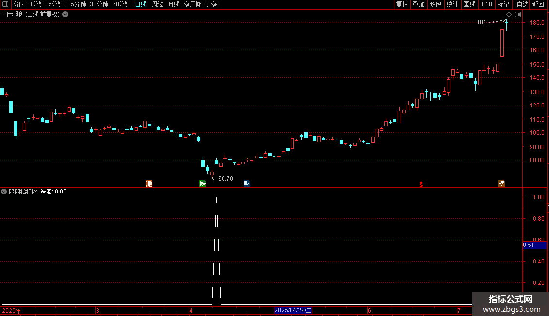Click the diamond icon on main chart

point(509,15)
